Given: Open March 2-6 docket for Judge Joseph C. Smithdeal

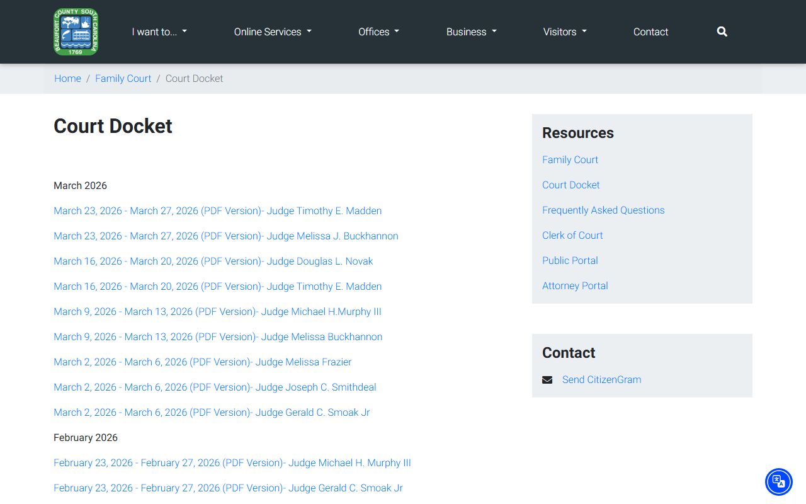Looking at the screenshot, I should [x=215, y=387].
